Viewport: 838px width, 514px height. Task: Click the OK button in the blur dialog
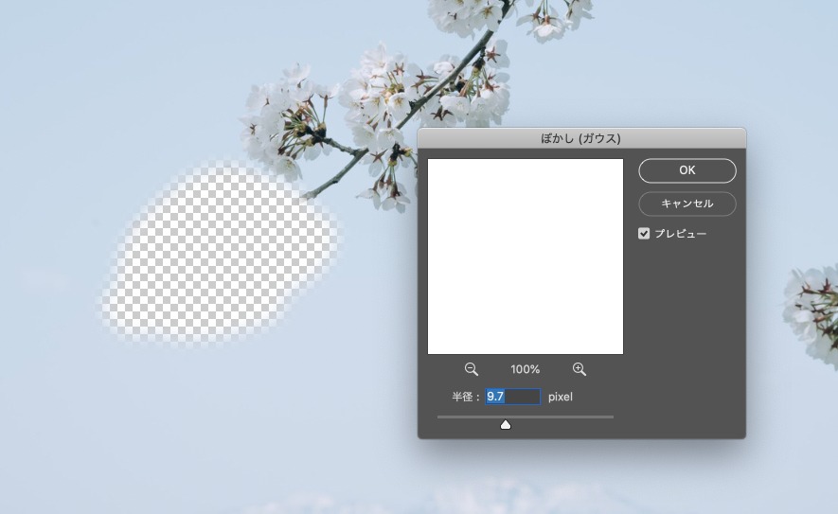click(x=686, y=170)
